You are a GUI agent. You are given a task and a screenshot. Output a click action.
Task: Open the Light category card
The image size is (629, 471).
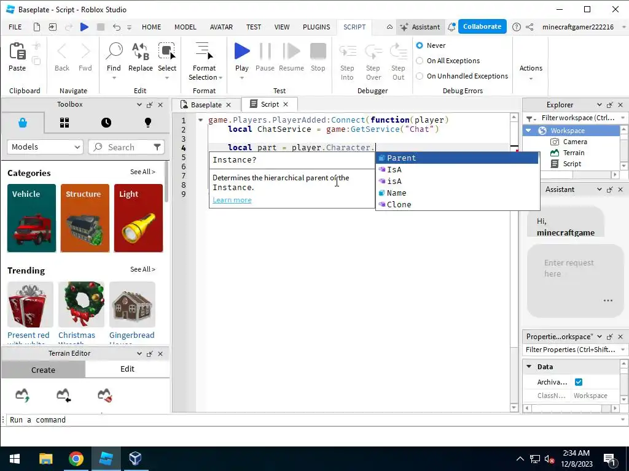(x=138, y=218)
